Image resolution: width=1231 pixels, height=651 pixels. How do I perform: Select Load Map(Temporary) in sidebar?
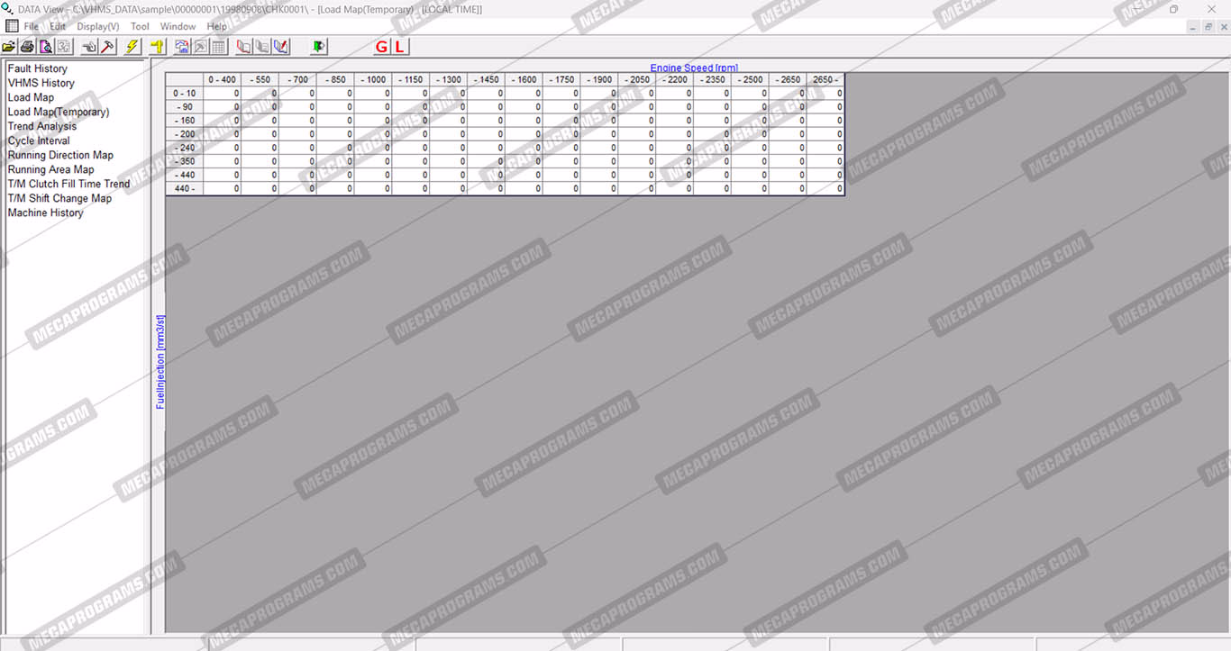59,112
